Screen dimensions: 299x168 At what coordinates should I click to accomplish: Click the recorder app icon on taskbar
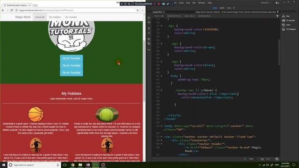pos(103,165)
